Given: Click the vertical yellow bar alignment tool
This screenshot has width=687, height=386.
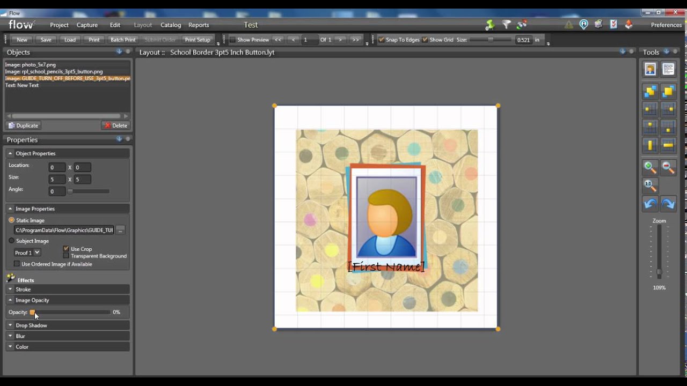Looking at the screenshot, I should coord(650,145).
